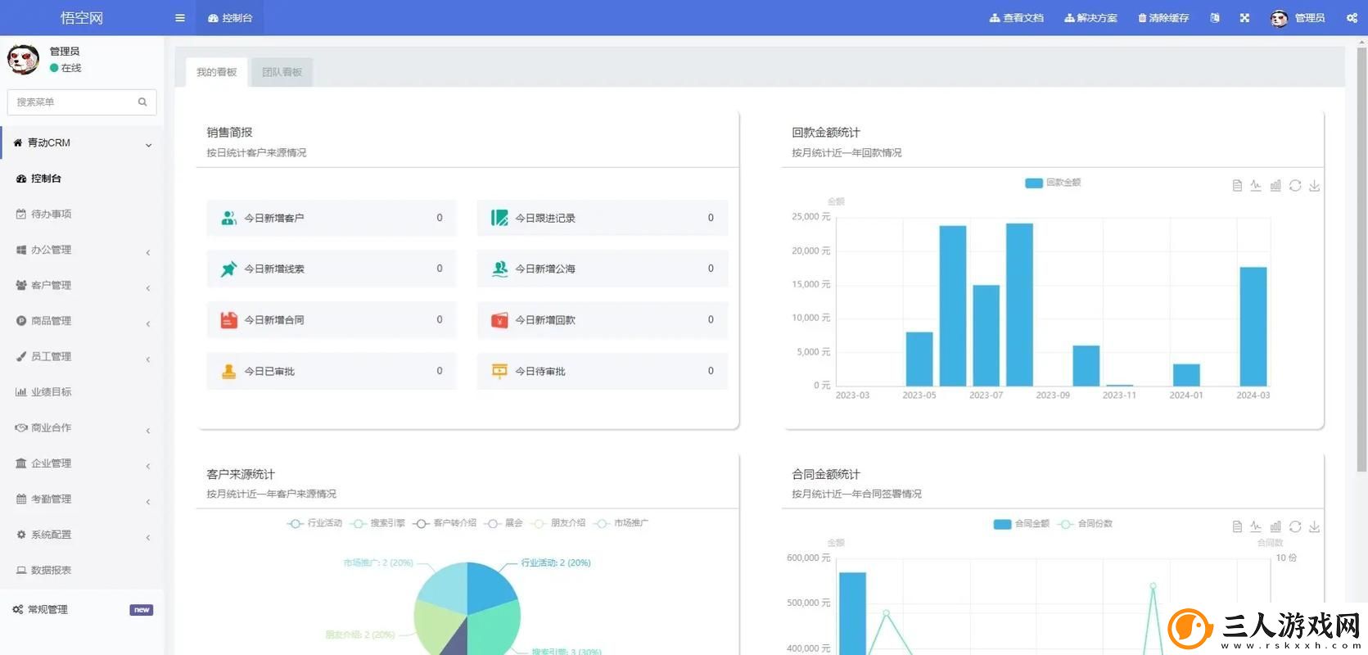Viewport: 1368px width, 655px height.
Task: Expand the 客户管理 sidebar menu
Action: coord(82,286)
